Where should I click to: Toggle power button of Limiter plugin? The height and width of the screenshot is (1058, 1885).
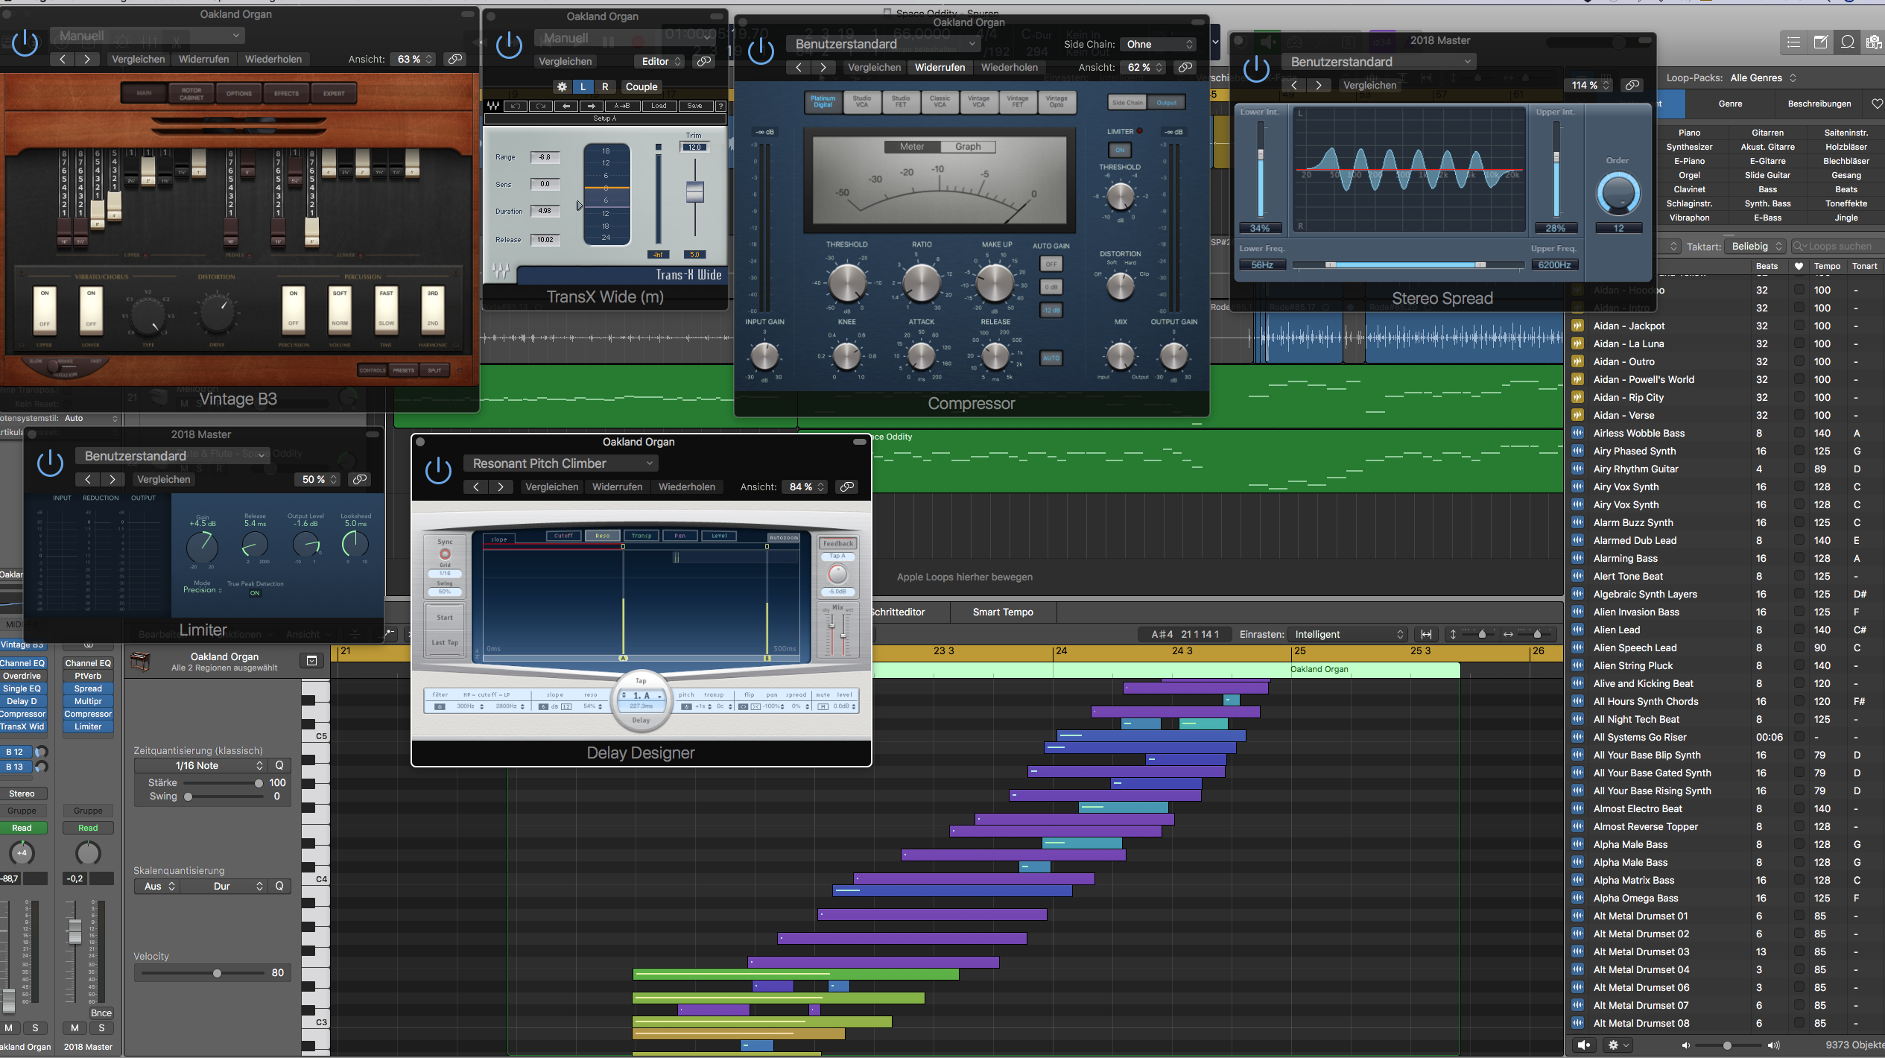[51, 463]
